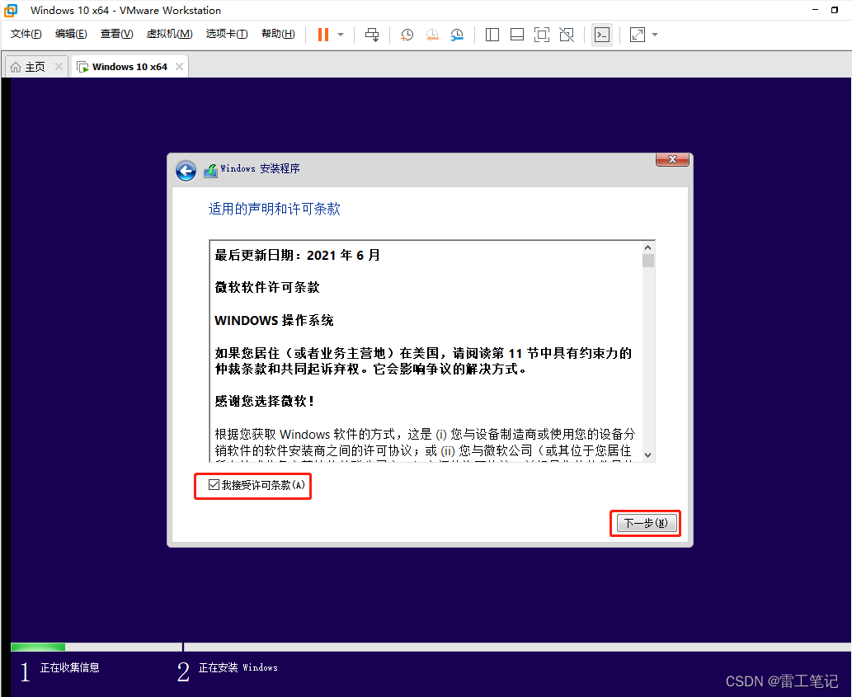
Task: Toggle 我接受许可条款(A) checkbox
Action: pos(214,484)
